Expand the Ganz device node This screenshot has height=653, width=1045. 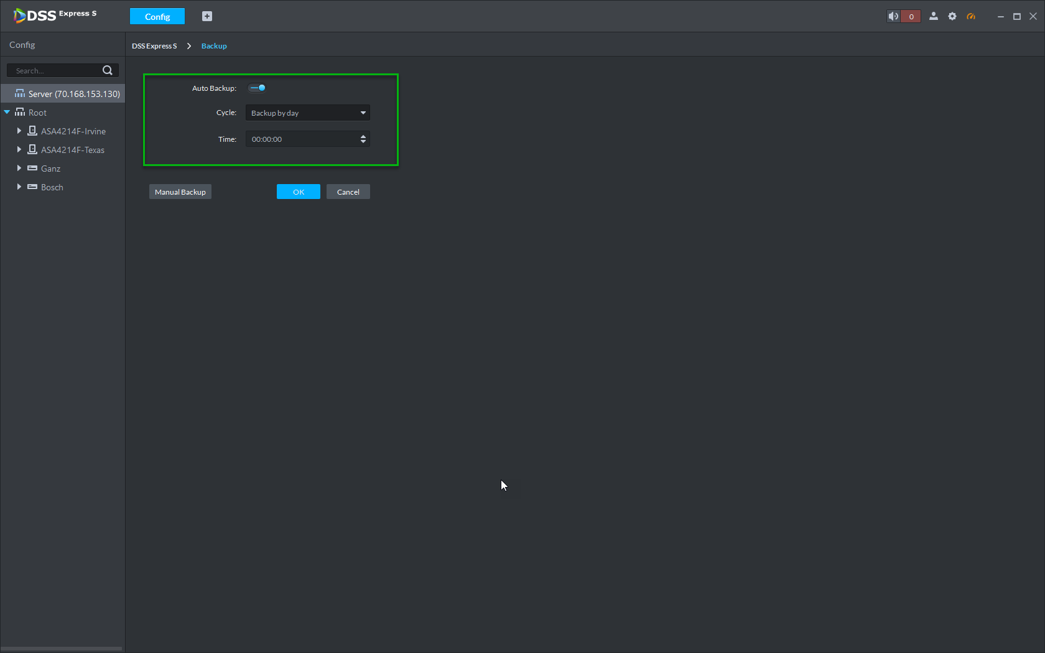[x=19, y=169]
